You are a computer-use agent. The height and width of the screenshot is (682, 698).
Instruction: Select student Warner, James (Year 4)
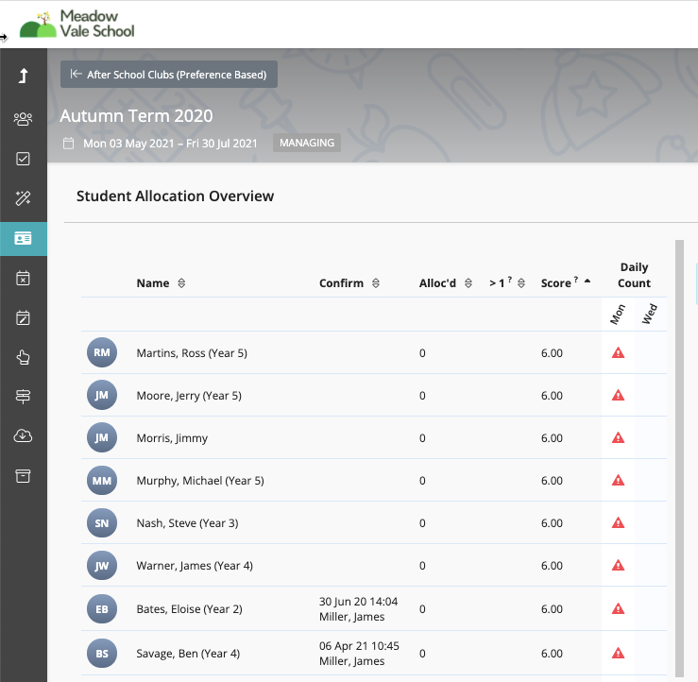(x=195, y=566)
